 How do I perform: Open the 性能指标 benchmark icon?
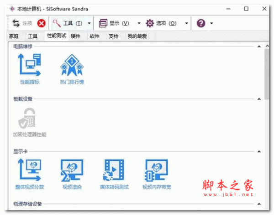[30, 65]
